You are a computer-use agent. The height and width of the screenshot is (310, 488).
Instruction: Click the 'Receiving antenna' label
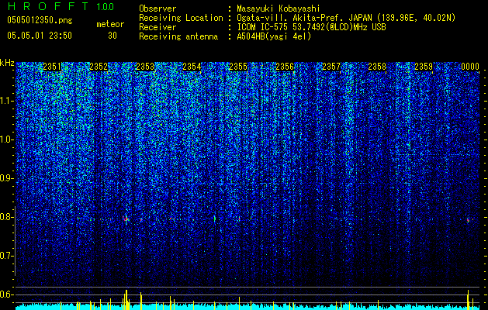(x=178, y=36)
